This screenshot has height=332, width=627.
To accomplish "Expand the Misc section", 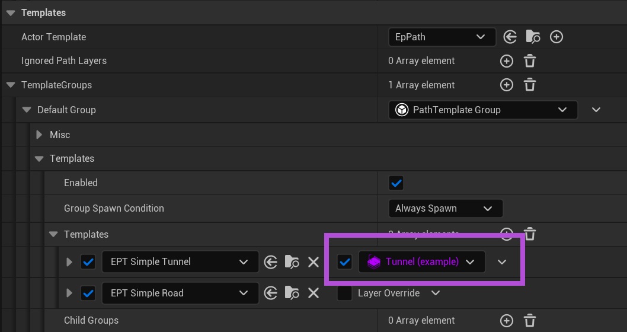I will 39,135.
